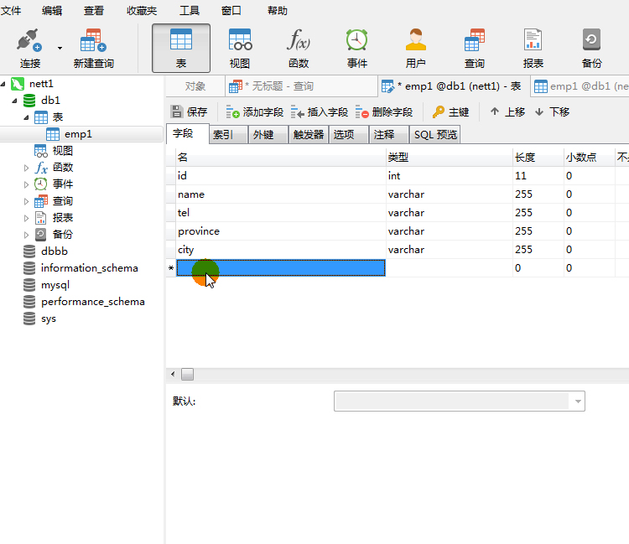Click 删除字段 to delete the field

coord(384,111)
